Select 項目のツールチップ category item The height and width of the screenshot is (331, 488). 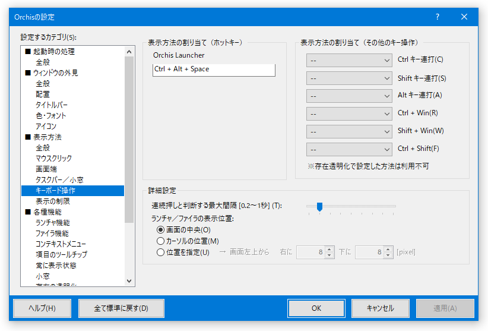point(61,255)
